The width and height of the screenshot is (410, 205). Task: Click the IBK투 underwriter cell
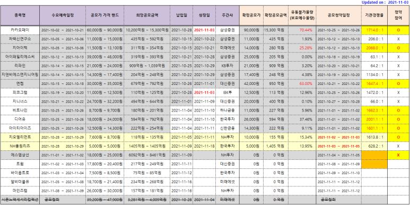point(227,92)
